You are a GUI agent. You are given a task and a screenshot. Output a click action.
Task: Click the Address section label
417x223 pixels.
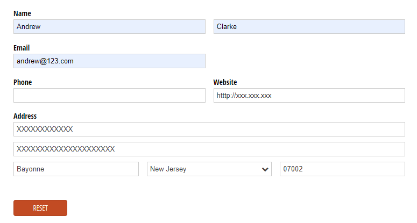click(x=25, y=116)
